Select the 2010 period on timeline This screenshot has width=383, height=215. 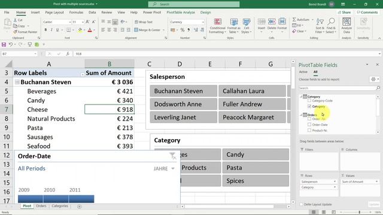tap(56, 199)
